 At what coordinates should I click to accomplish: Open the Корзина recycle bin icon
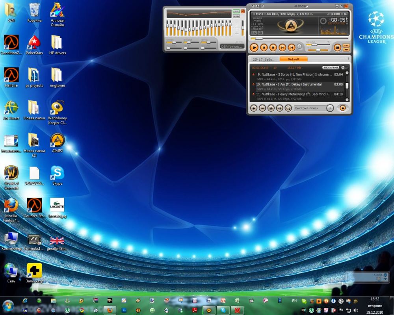tap(34, 13)
